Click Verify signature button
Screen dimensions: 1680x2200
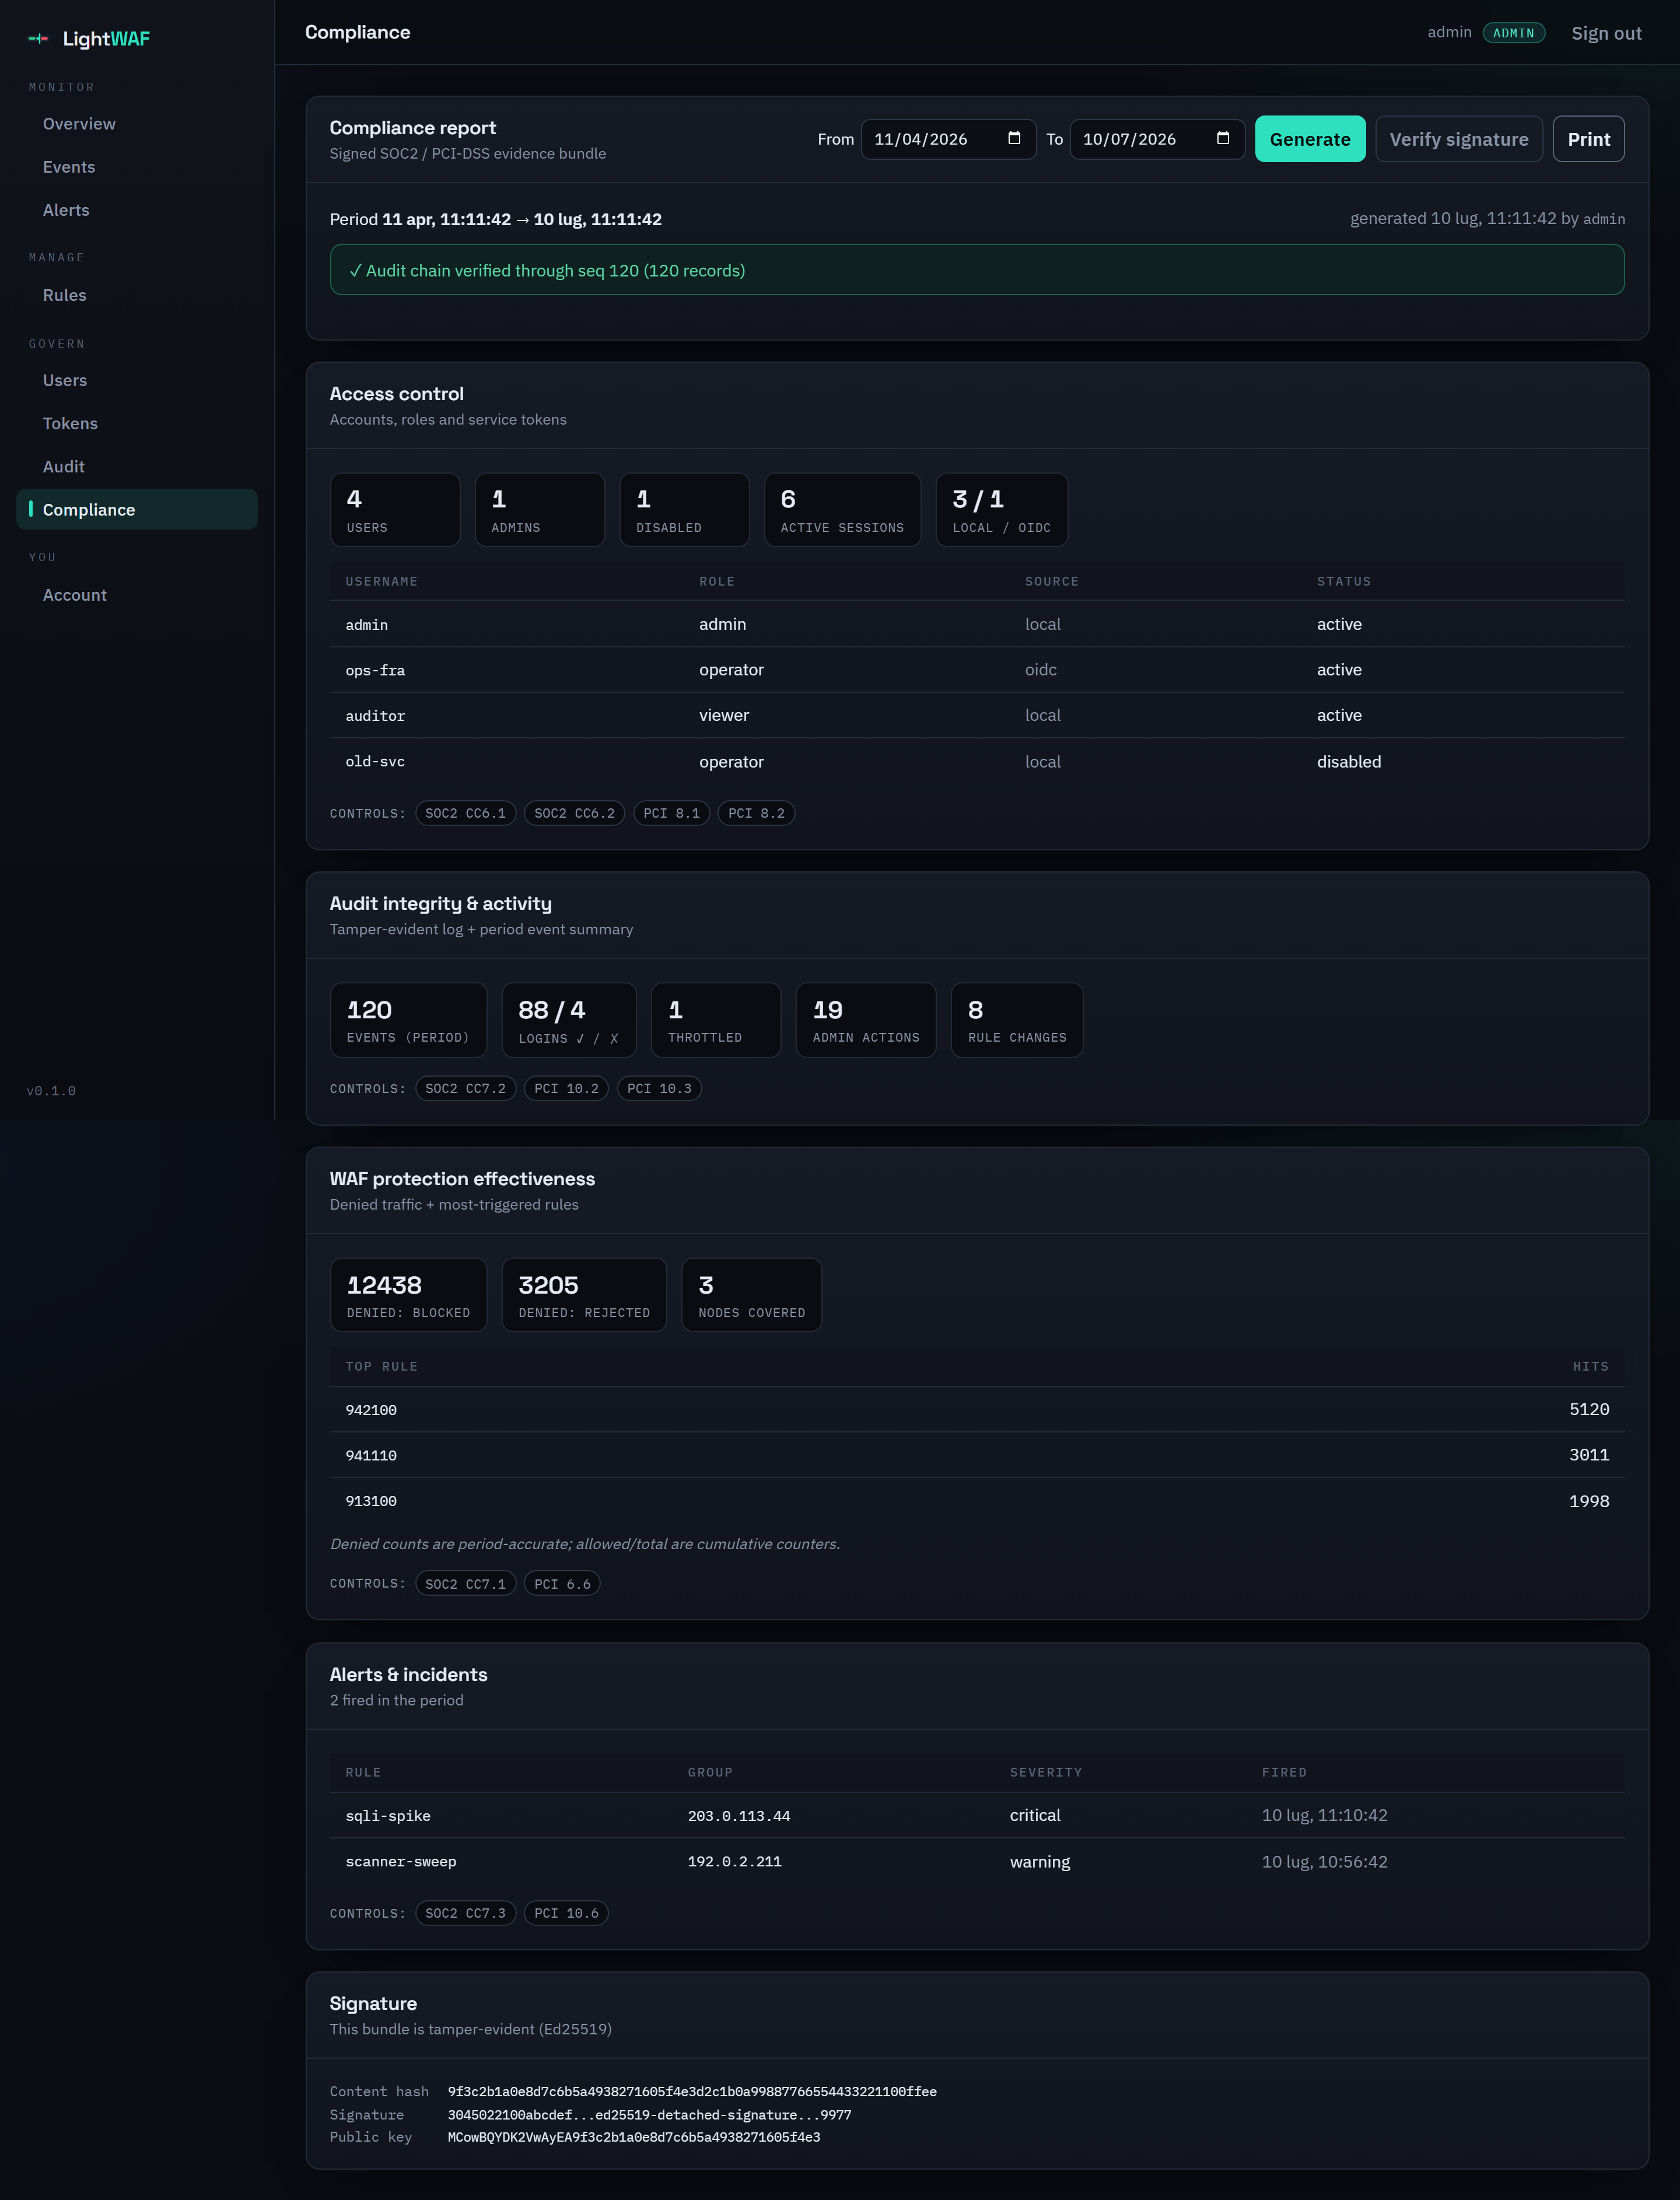tap(1458, 139)
